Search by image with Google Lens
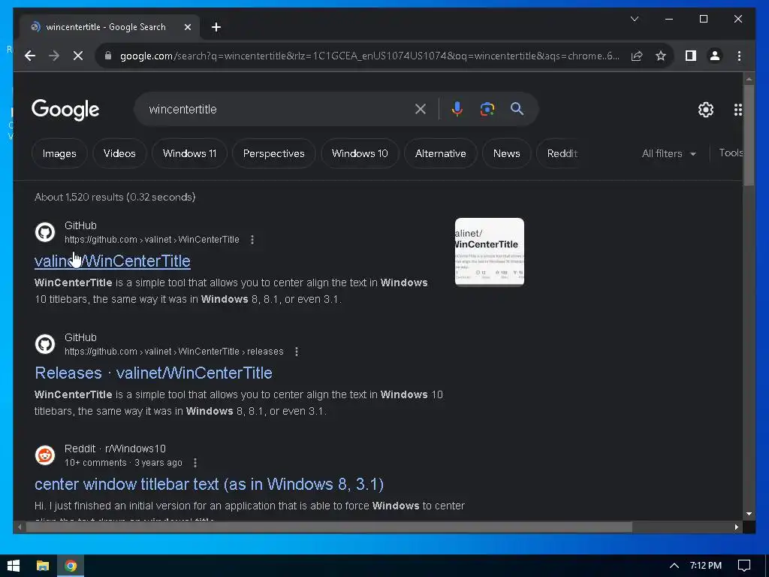The height and width of the screenshot is (577, 769). click(487, 109)
